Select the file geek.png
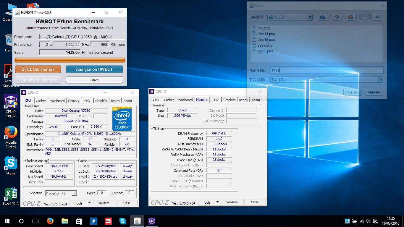 [x=262, y=45]
